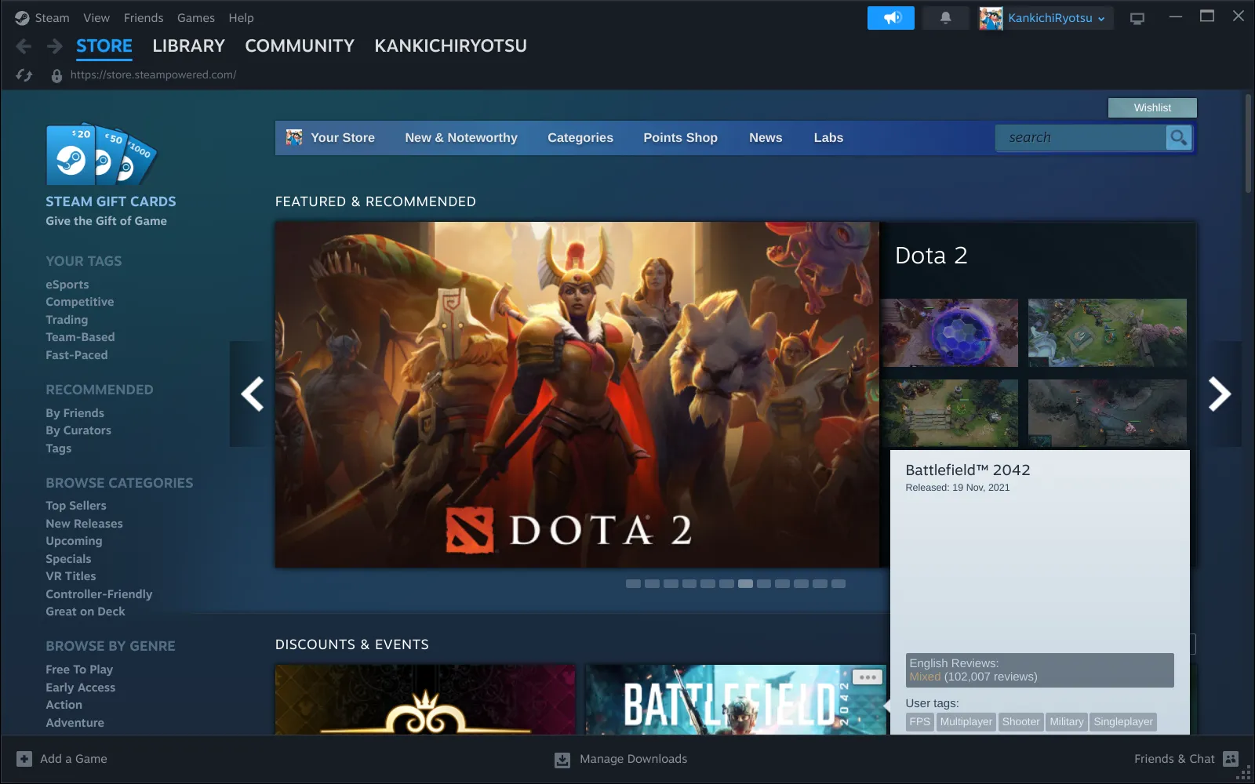This screenshot has height=784, width=1255.
Task: Click the FPS user tag
Action: (x=919, y=722)
